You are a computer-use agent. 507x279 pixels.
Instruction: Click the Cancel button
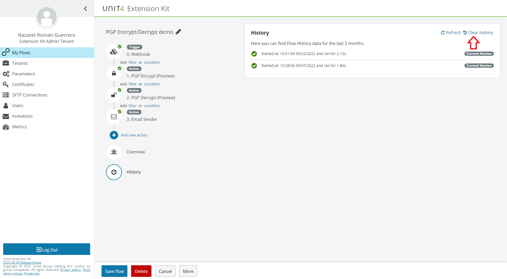tap(165, 271)
